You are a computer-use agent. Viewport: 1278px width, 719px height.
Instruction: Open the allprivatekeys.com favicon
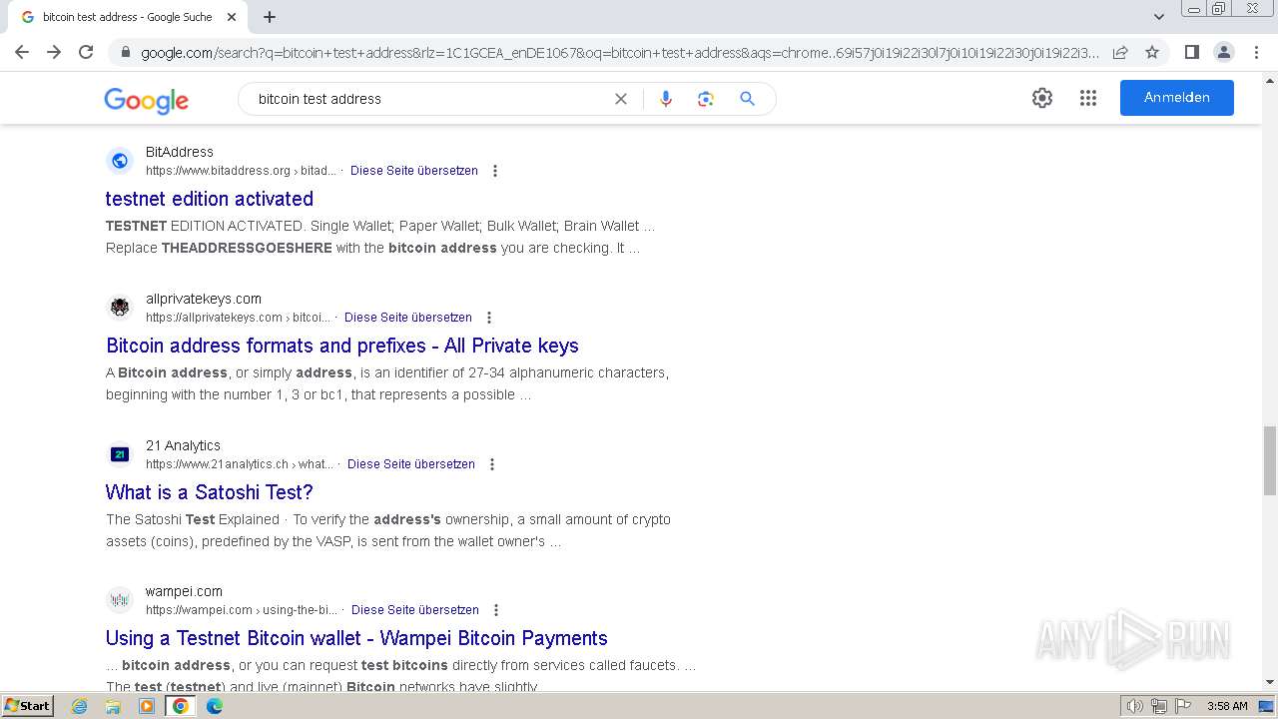coord(120,307)
